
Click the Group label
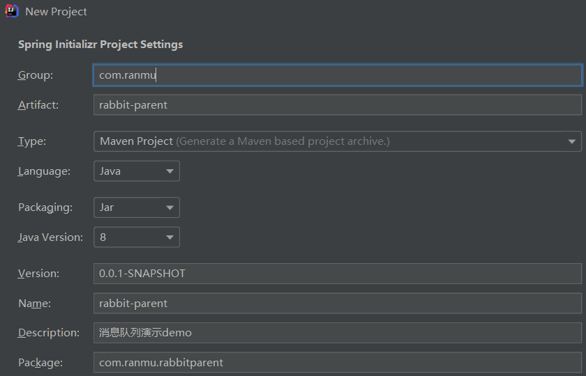(x=36, y=75)
